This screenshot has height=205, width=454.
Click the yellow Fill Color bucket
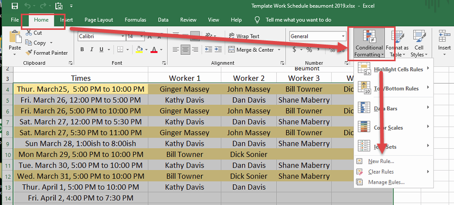140,50
